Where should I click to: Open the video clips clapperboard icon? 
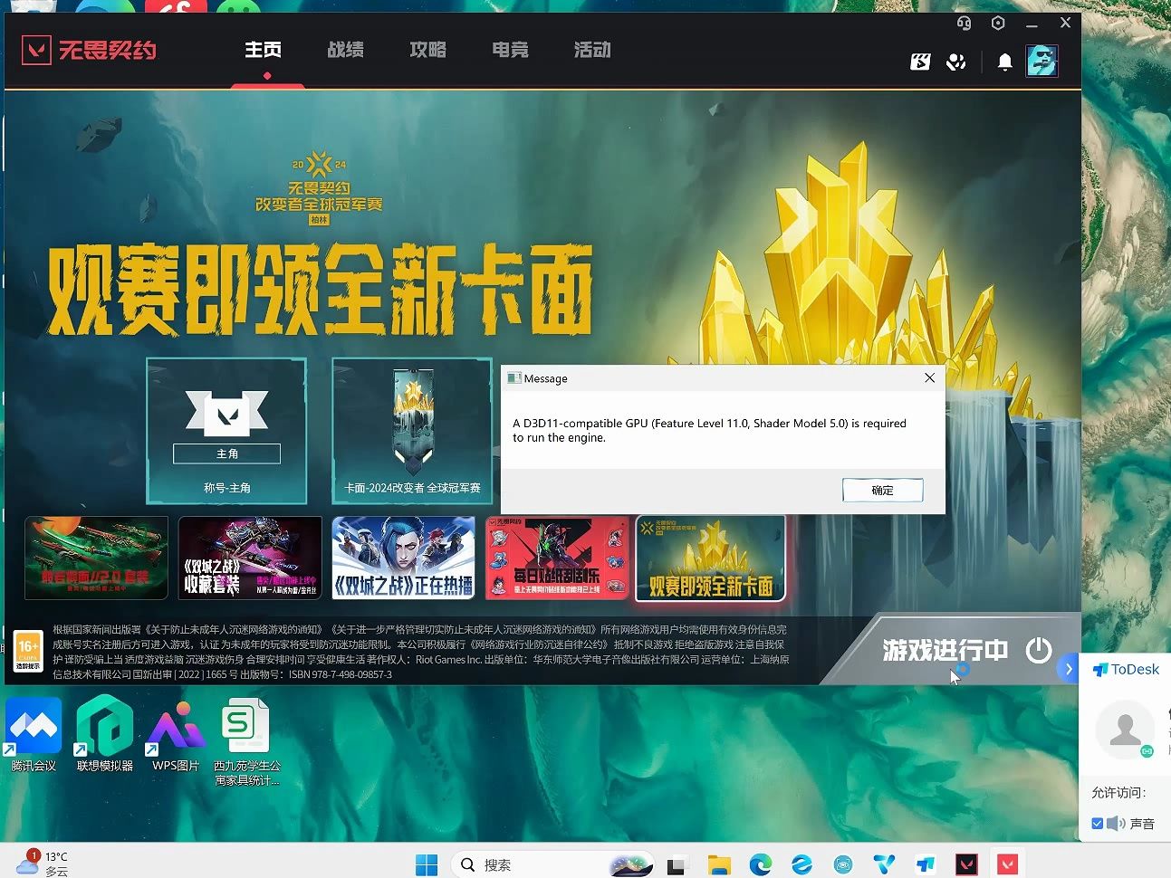click(x=920, y=62)
